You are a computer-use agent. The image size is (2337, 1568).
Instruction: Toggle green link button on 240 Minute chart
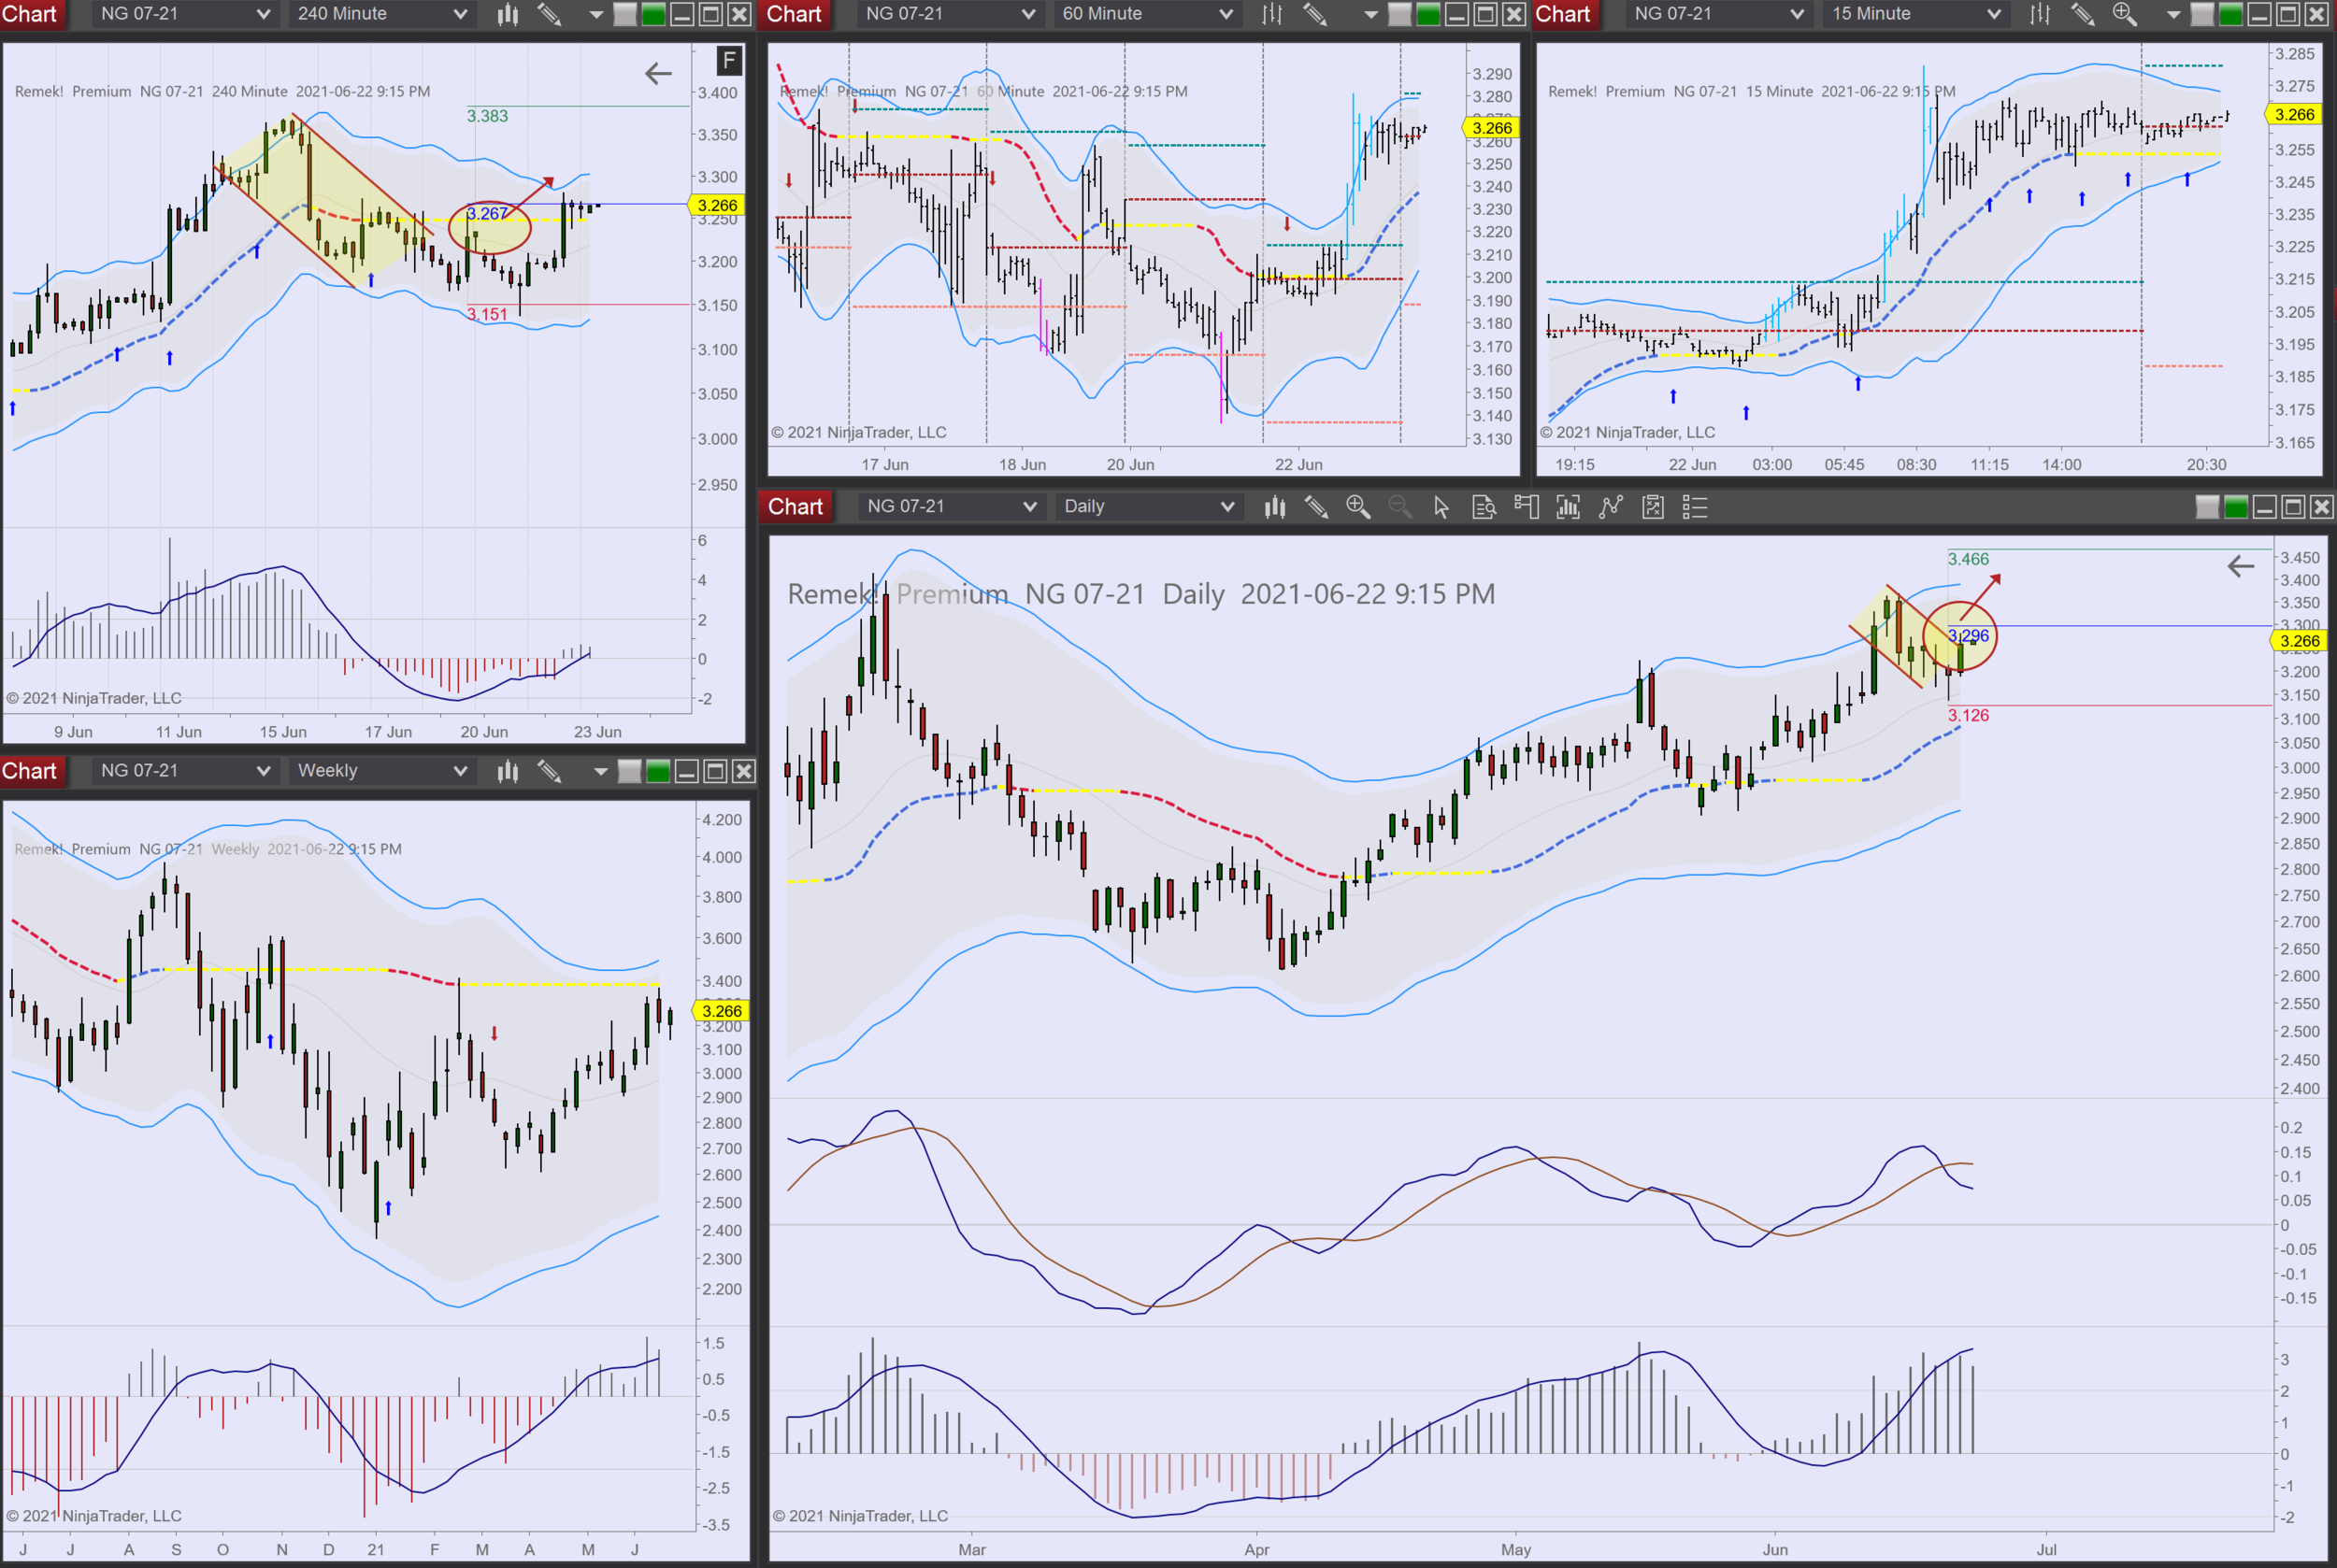click(x=653, y=14)
